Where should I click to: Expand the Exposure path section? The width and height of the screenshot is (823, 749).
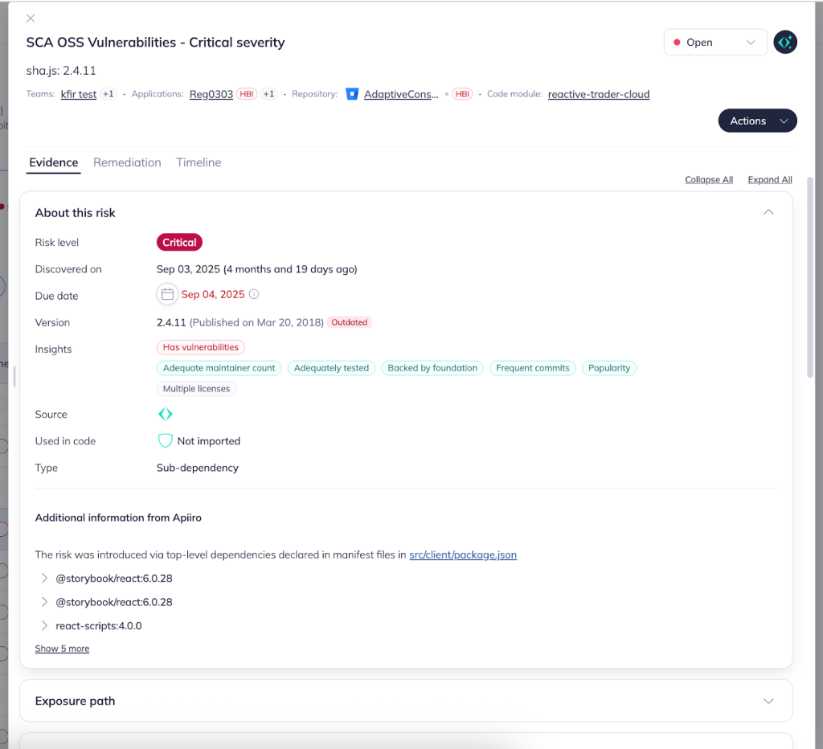[768, 701]
